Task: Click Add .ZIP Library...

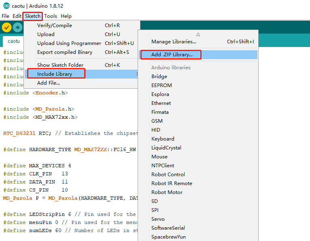Action: click(198, 55)
